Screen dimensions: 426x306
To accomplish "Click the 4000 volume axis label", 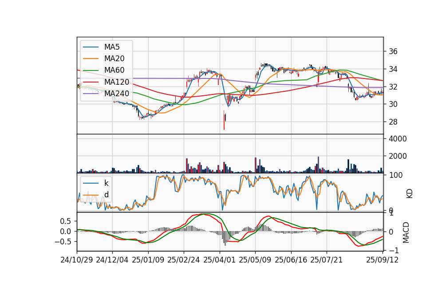I will pos(398,139).
